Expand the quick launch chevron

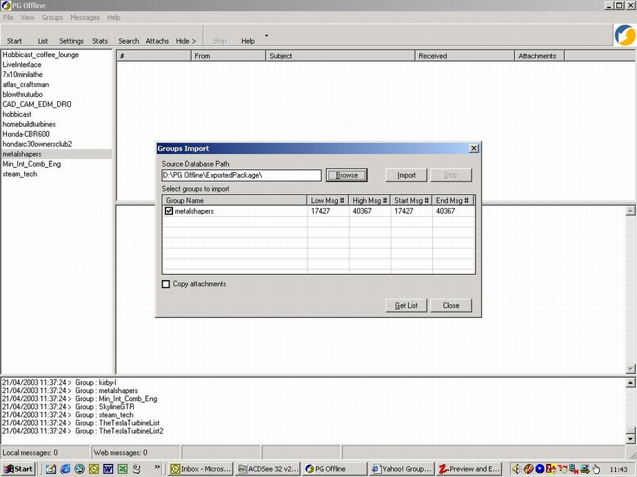[158, 467]
